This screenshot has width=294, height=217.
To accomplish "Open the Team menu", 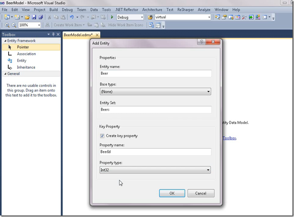I will [81, 10].
